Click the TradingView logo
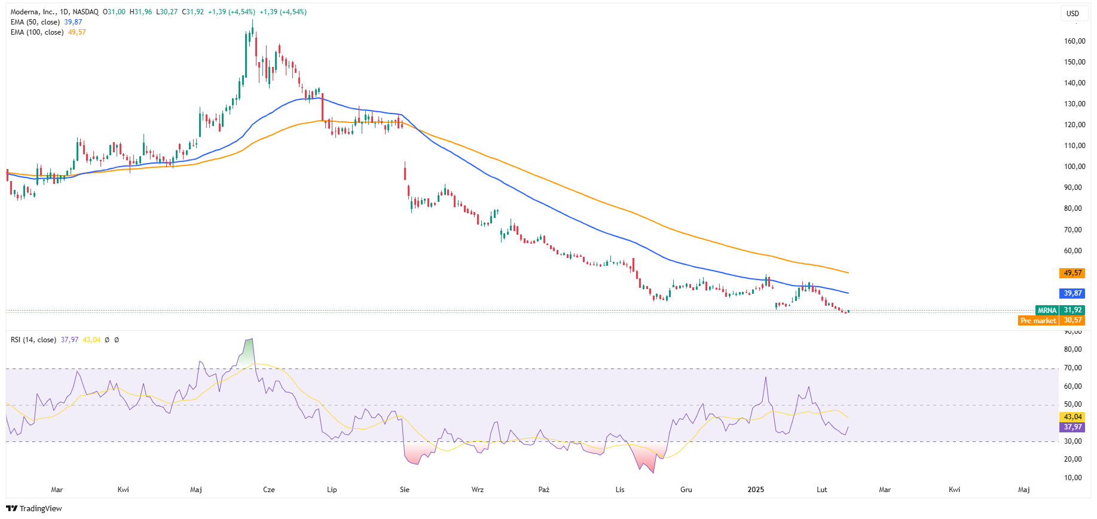 [x=34, y=508]
